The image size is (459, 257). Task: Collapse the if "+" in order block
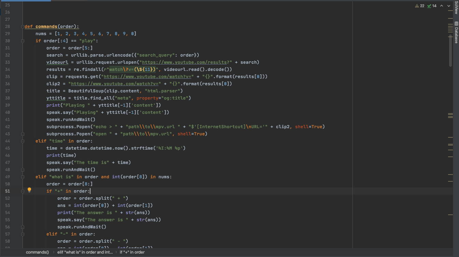pyautogui.click(x=23, y=191)
